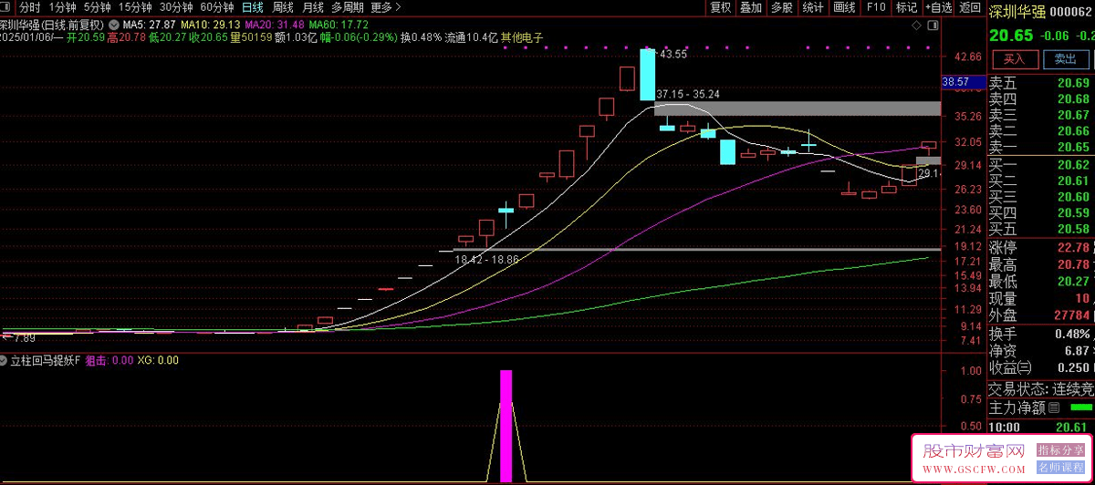The image size is (1095, 485).
Task: Click the MA5: 27.87 indicator label
Action: pos(150,25)
